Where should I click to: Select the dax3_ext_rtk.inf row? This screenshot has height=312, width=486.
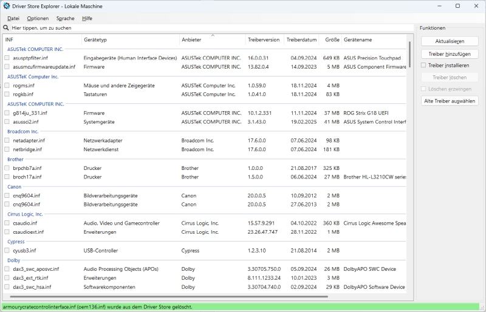point(205,278)
